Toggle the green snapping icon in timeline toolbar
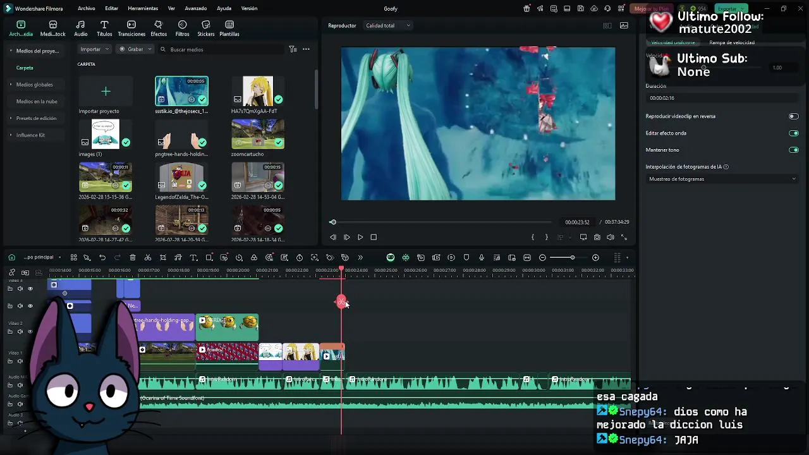 click(x=406, y=257)
